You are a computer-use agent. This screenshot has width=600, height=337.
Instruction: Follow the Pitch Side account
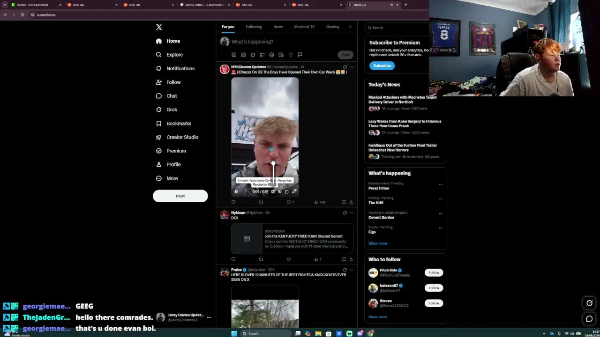[x=434, y=272]
